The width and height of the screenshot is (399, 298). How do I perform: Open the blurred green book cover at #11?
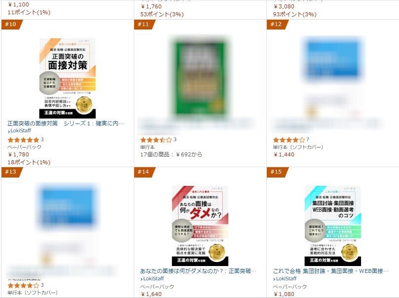click(x=200, y=76)
